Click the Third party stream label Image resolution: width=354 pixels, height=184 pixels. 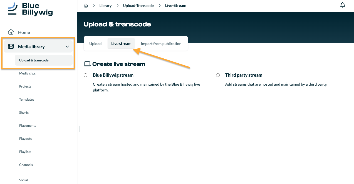point(244,75)
